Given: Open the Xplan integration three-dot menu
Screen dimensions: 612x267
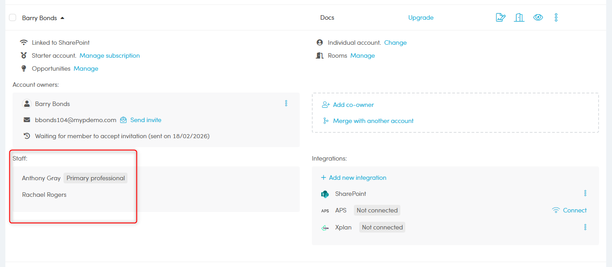Looking at the screenshot, I should click(585, 227).
